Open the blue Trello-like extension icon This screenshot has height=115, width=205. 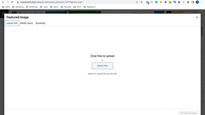click(x=175, y=2)
